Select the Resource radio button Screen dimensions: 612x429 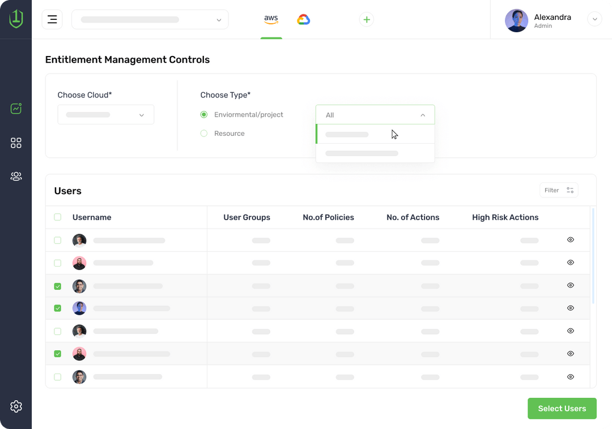pyautogui.click(x=204, y=134)
